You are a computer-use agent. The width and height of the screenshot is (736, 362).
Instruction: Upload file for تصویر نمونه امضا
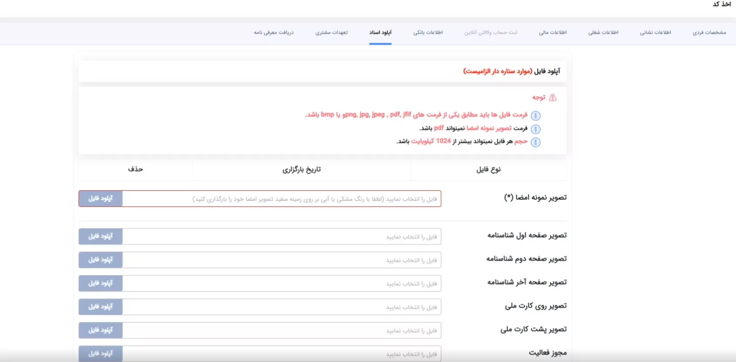click(101, 199)
